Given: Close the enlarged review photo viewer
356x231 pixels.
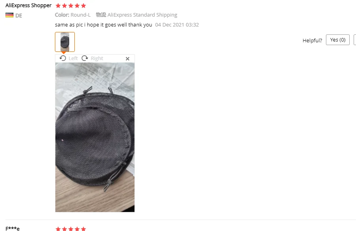Looking at the screenshot, I should 128,59.
